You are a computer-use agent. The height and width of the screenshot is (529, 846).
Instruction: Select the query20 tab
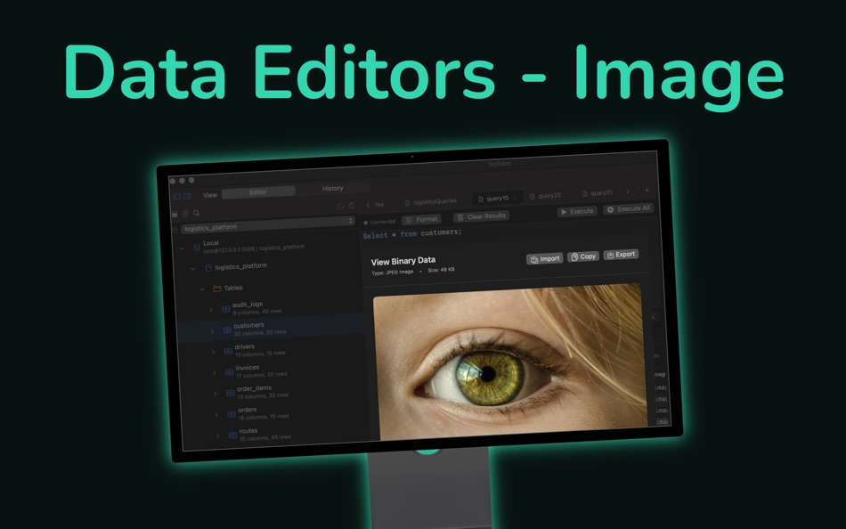[549, 195]
